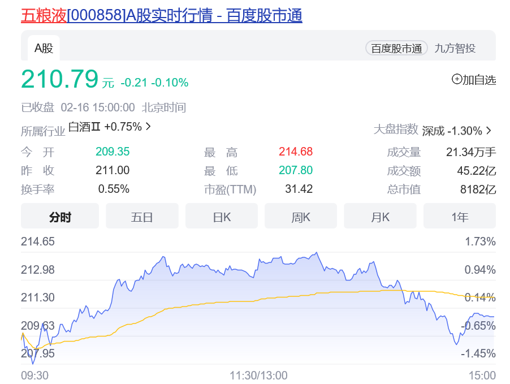Select the 分时 chart tab
This screenshot has height=384, width=510.
(60, 216)
